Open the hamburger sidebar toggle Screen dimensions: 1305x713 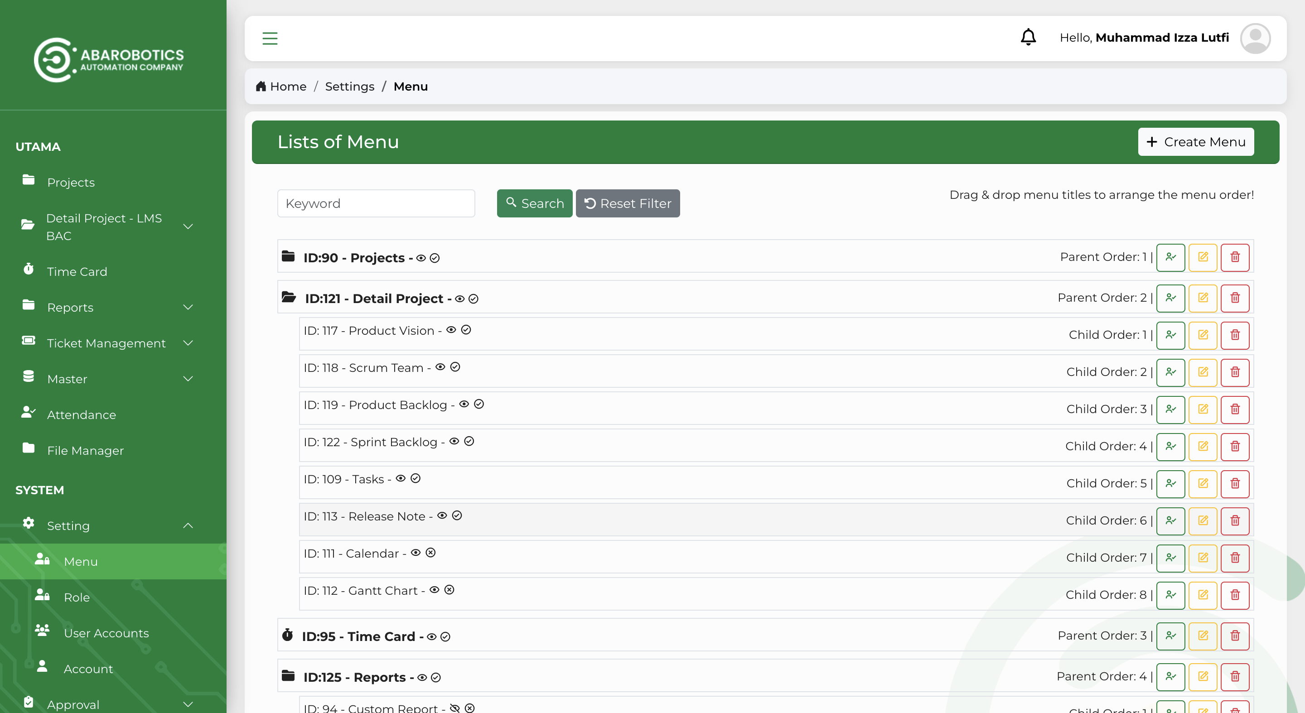[x=270, y=39]
